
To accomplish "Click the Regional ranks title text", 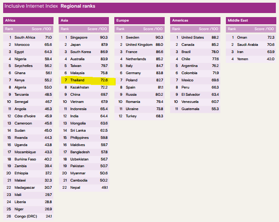I will (78, 6).
